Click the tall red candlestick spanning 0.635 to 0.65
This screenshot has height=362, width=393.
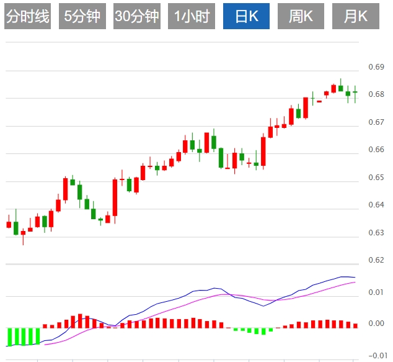[115, 197]
